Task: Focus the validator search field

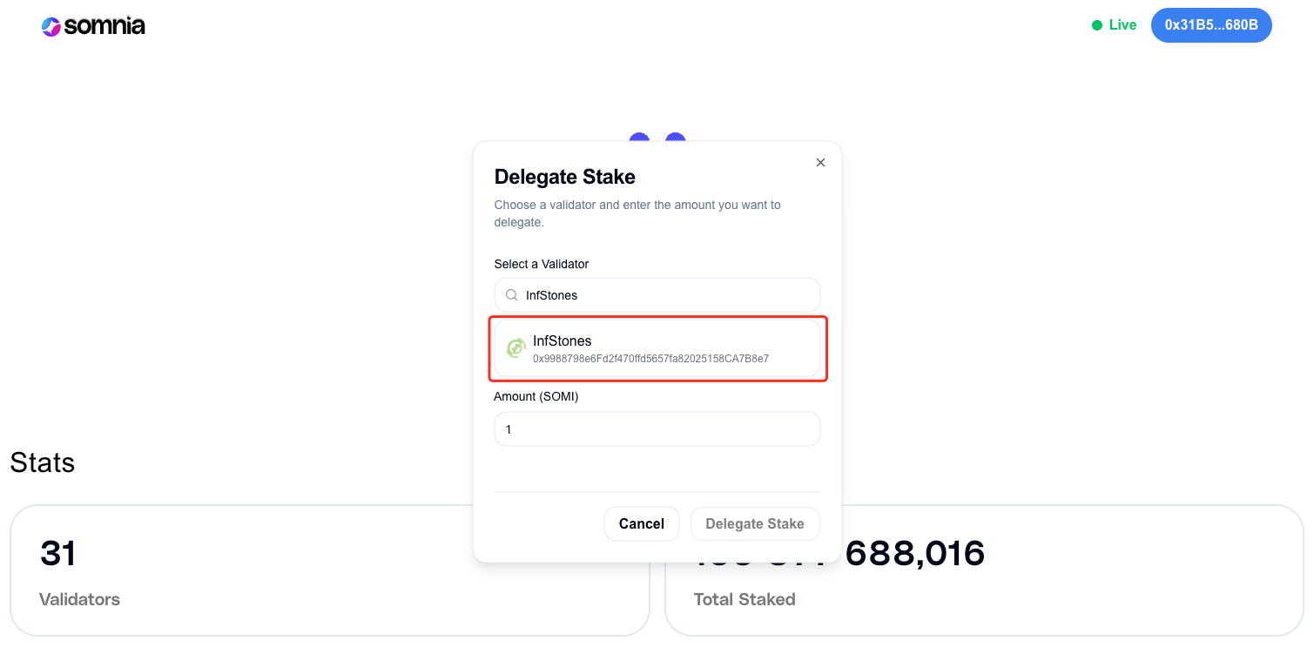Action: pos(657,295)
